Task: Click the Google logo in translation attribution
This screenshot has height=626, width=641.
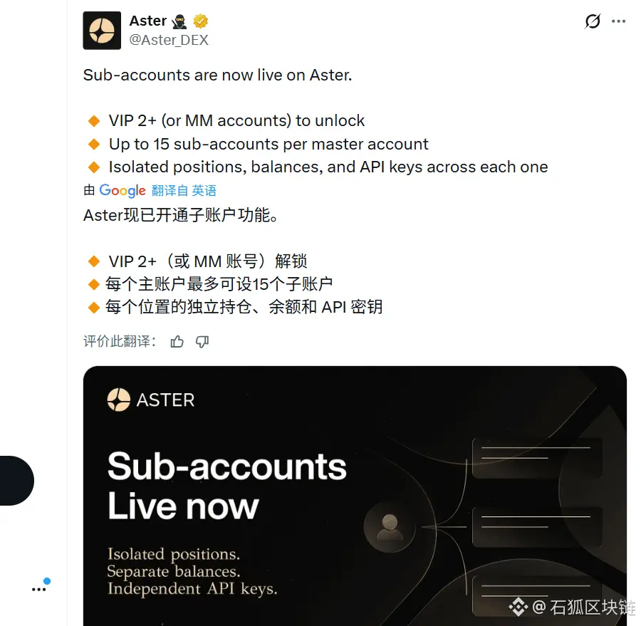Action: 123,191
